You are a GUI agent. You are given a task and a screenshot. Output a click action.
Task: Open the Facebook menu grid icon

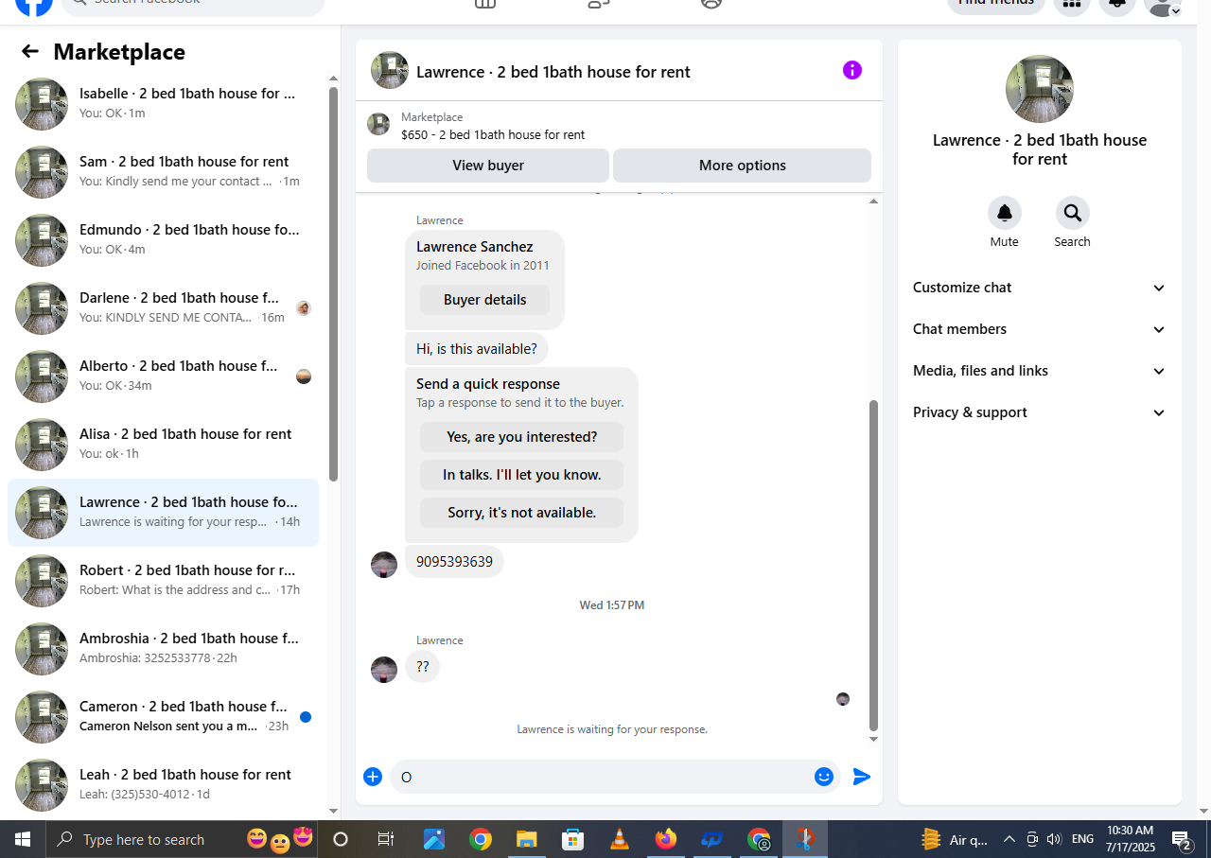tap(1072, 5)
